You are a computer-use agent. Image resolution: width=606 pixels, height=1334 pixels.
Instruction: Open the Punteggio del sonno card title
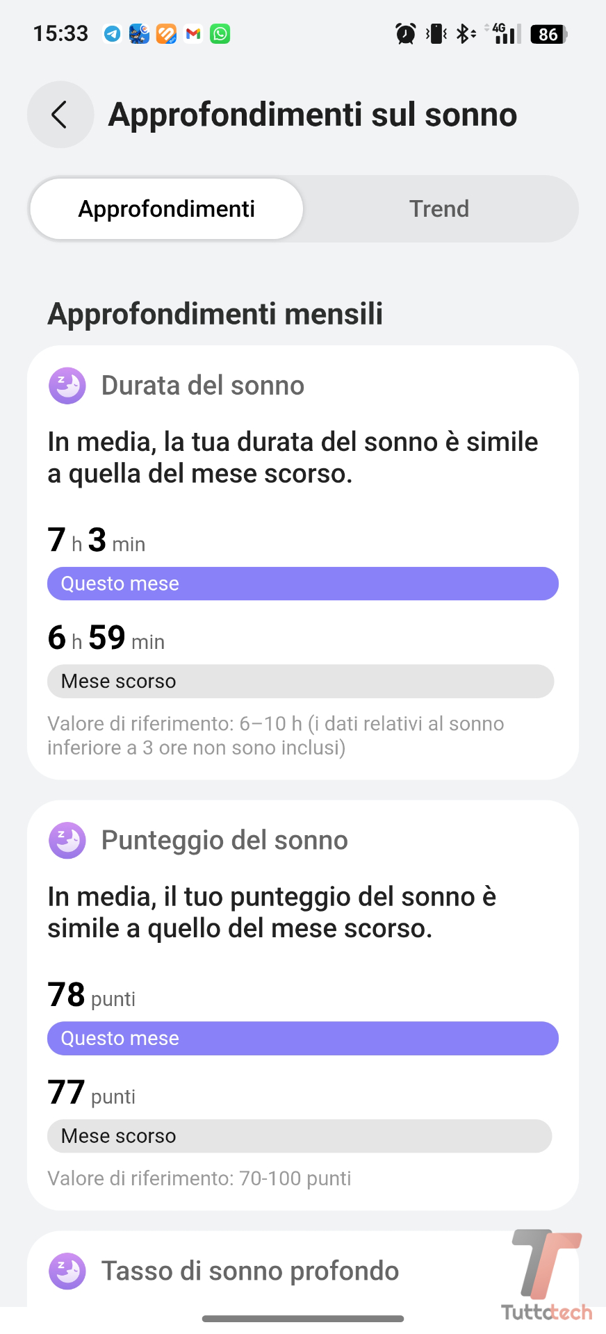pos(224,841)
